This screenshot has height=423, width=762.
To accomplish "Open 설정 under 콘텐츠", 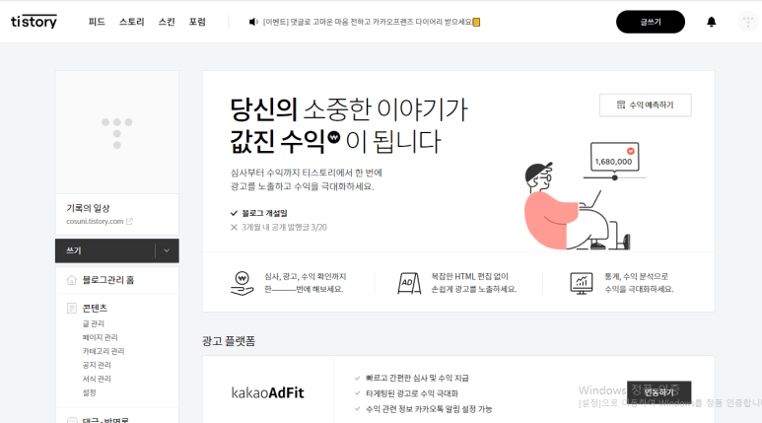I will click(x=90, y=392).
